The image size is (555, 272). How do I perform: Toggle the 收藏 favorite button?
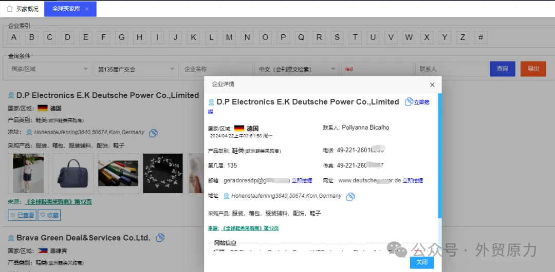coord(49,215)
